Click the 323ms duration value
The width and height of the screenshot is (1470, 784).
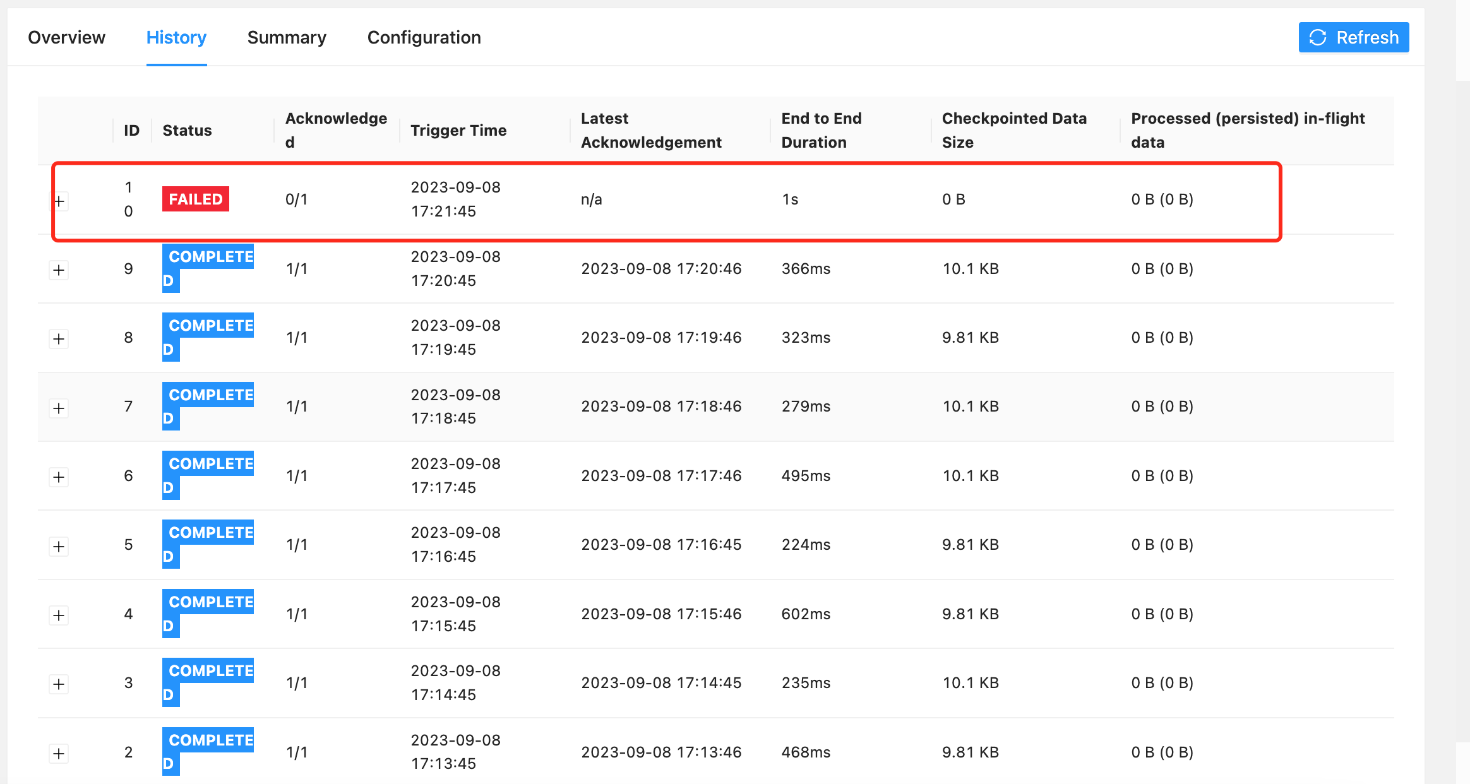pos(806,337)
